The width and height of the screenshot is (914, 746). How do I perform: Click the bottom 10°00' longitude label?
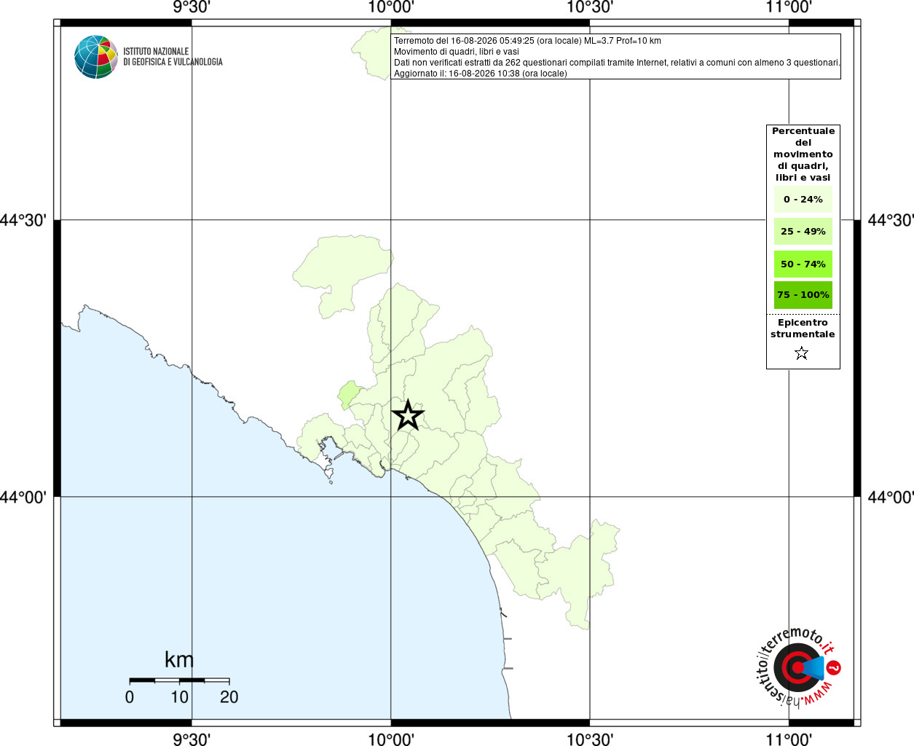pyautogui.click(x=391, y=739)
